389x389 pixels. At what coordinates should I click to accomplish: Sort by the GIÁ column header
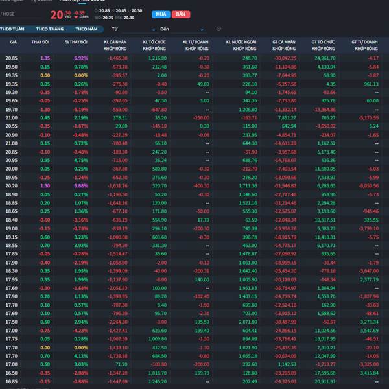pyautogui.click(x=14, y=42)
